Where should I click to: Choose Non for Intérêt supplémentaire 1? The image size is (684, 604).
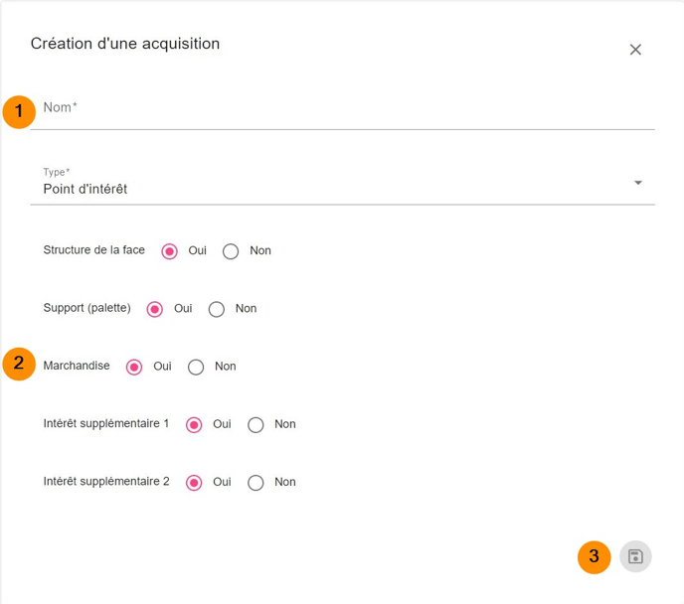tap(256, 424)
